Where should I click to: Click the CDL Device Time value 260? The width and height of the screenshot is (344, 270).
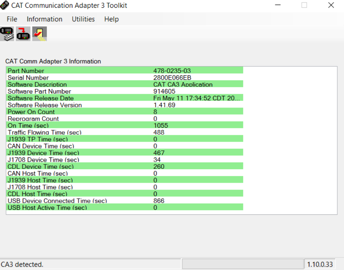click(159, 166)
